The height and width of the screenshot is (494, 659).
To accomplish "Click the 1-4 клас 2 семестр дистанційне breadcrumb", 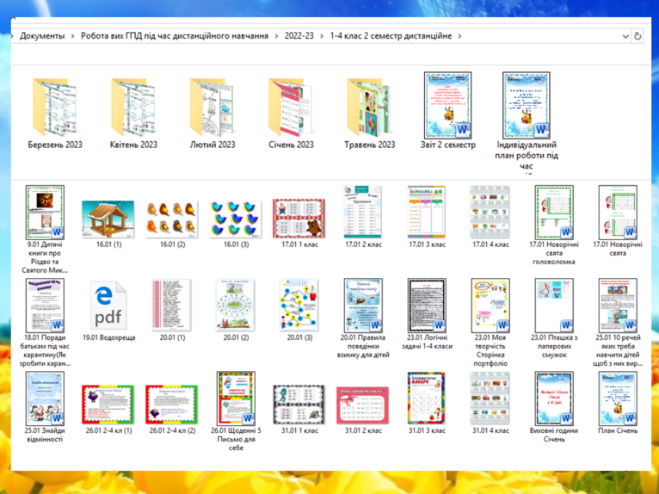I will [x=391, y=36].
